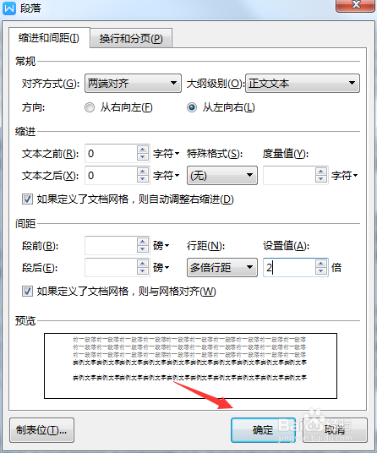Open the 文本之前 unit dropdown 字符
The image size is (377, 453).
pos(167,154)
